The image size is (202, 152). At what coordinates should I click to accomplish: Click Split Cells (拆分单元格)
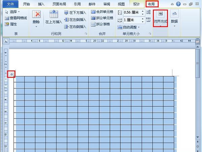click(x=102, y=18)
